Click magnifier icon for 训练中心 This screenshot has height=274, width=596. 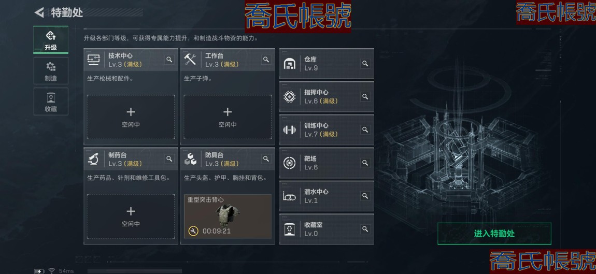[365, 129]
